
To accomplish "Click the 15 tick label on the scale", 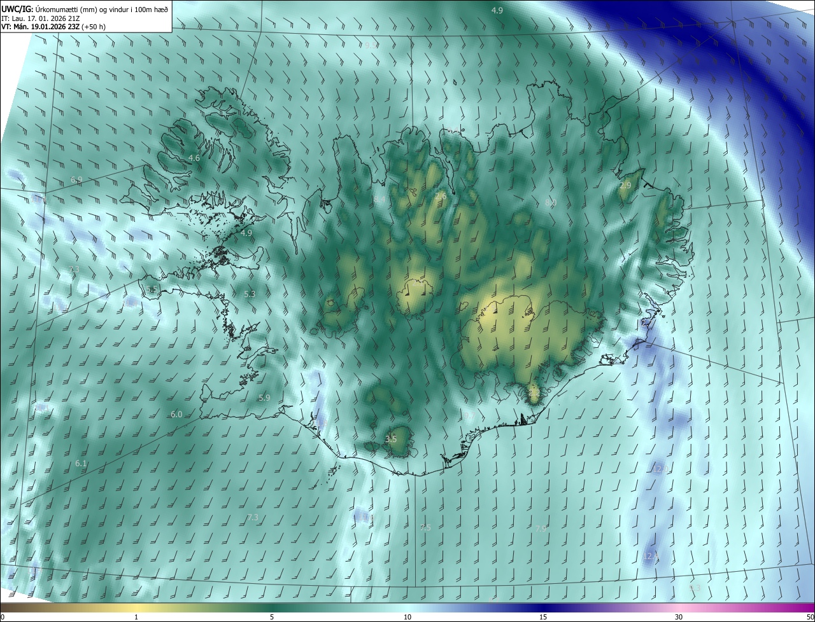I will pos(543,617).
